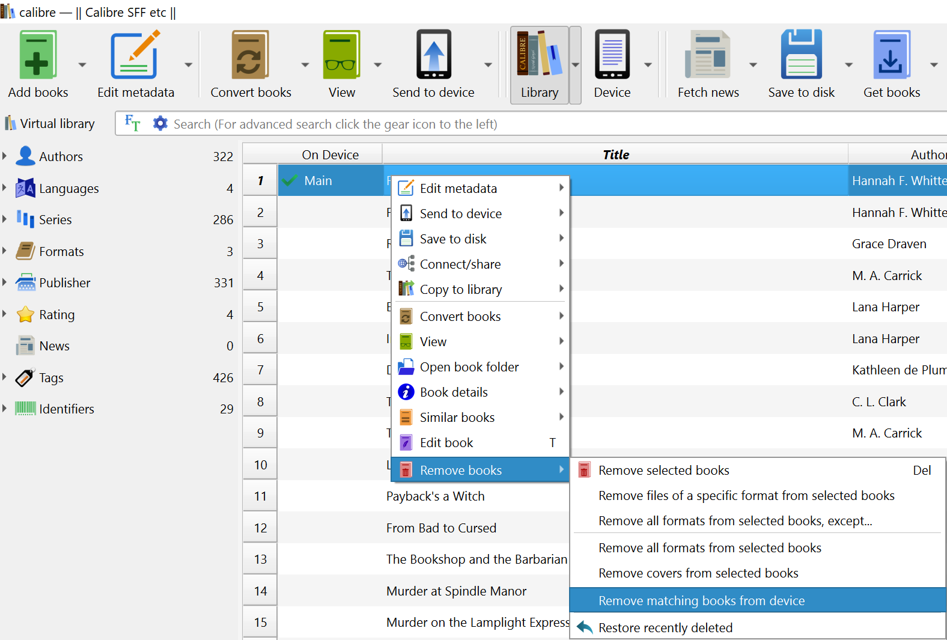Open the Virtual library button

tap(50, 123)
